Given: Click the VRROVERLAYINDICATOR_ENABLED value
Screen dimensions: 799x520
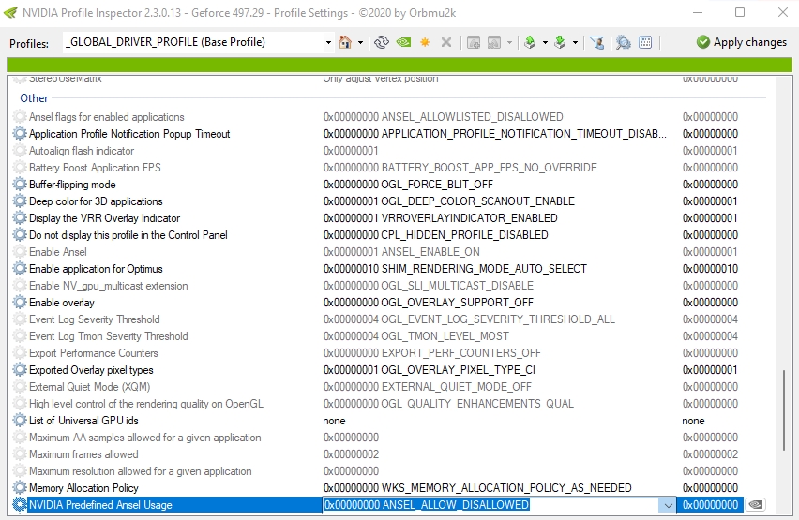Looking at the screenshot, I should pos(469,218).
